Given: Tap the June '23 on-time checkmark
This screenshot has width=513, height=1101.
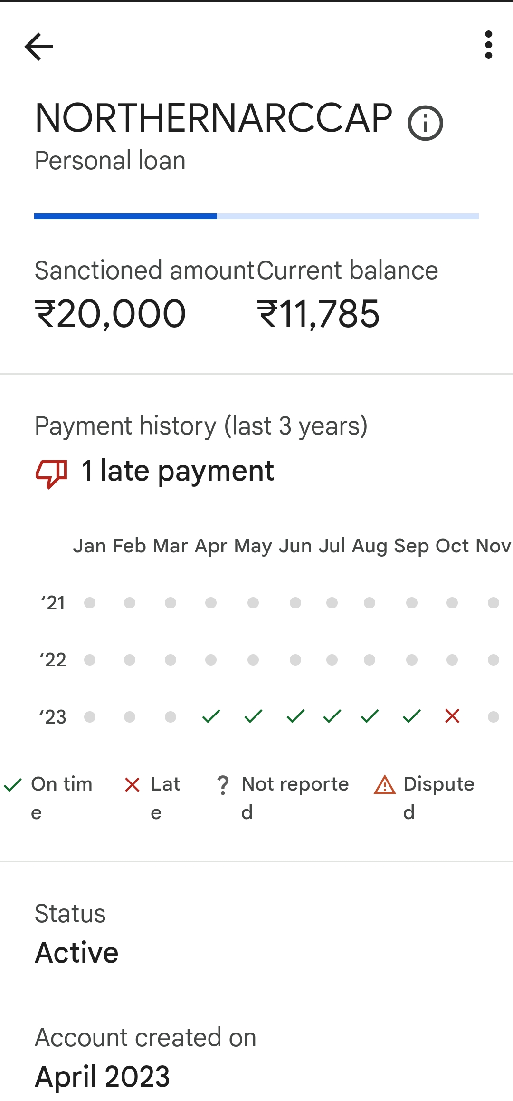Looking at the screenshot, I should tap(295, 716).
